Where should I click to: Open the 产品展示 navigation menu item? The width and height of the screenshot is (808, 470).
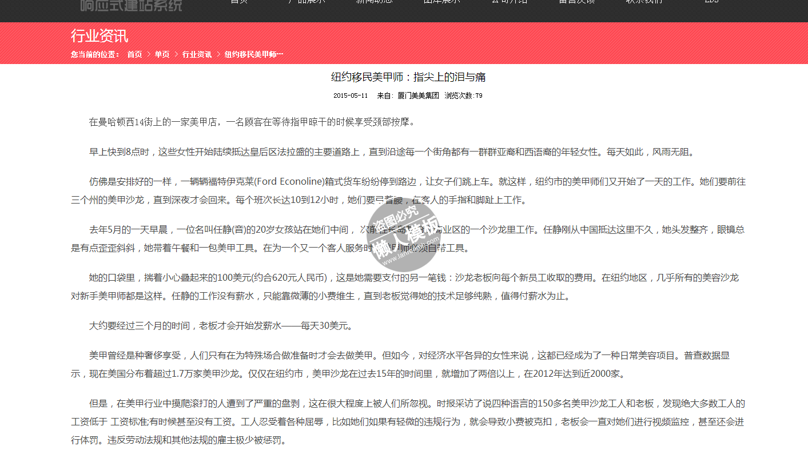pos(307,2)
